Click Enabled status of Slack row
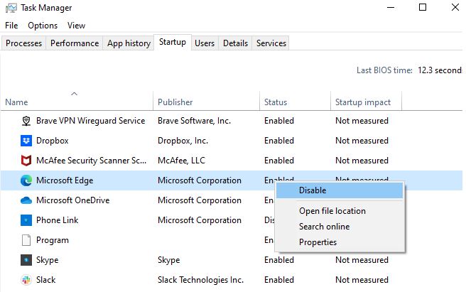Screen dimensions: 466x292 point(279,280)
